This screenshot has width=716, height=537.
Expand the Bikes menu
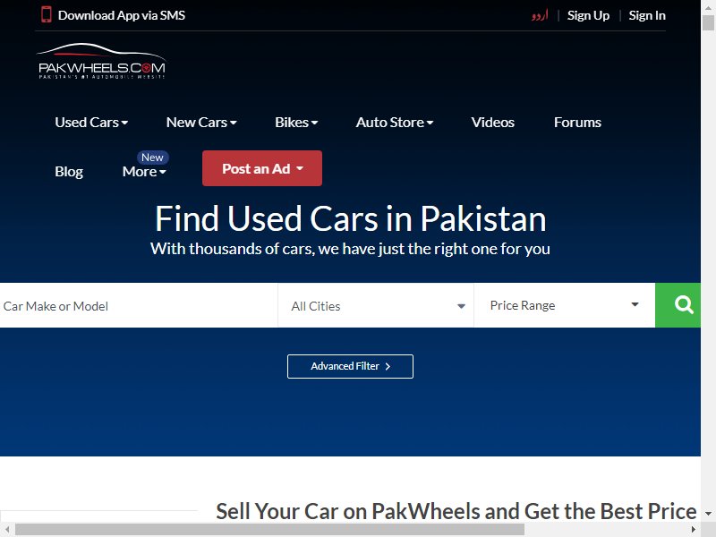(296, 123)
